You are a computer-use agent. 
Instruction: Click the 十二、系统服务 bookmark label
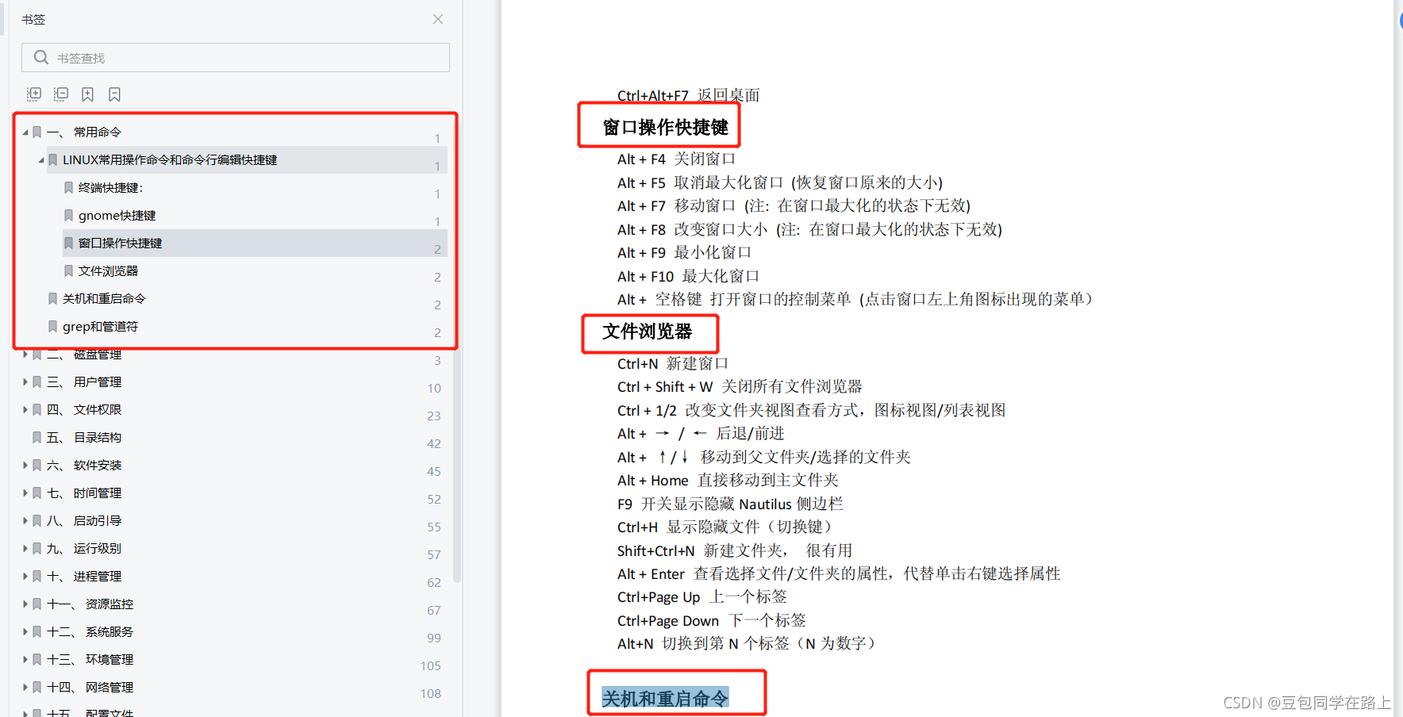coord(90,631)
